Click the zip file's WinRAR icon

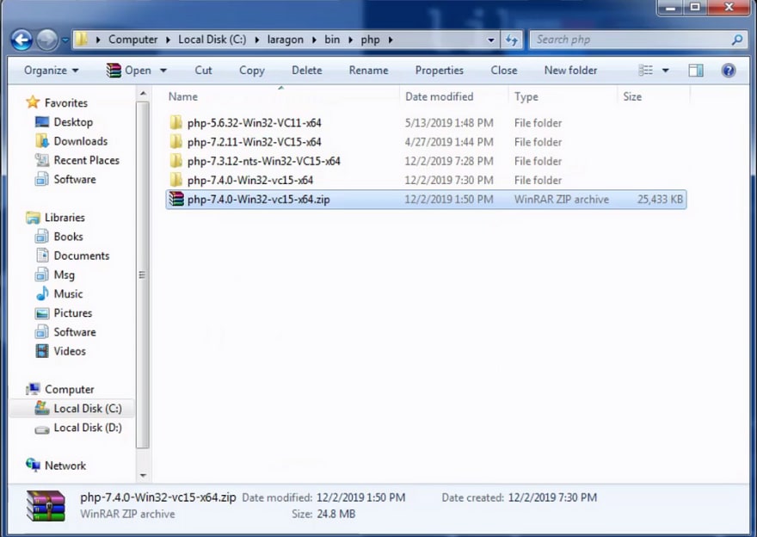click(176, 199)
